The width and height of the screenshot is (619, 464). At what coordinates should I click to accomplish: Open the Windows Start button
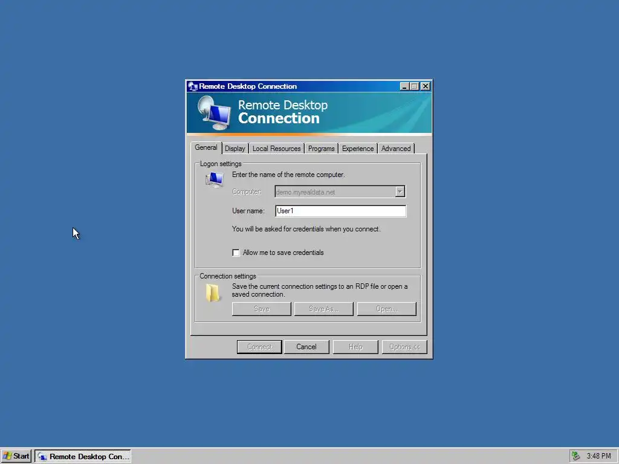[16, 456]
